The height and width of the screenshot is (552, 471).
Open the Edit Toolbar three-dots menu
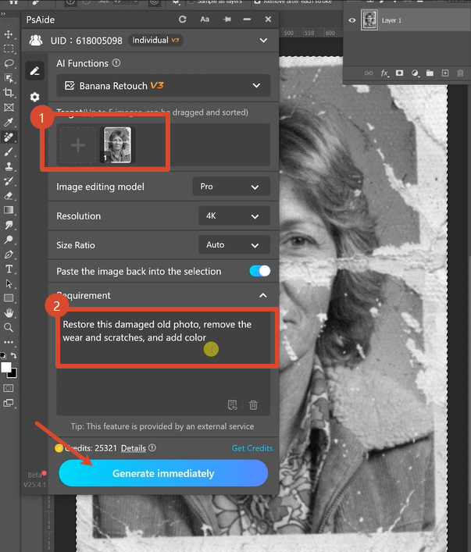(9, 342)
